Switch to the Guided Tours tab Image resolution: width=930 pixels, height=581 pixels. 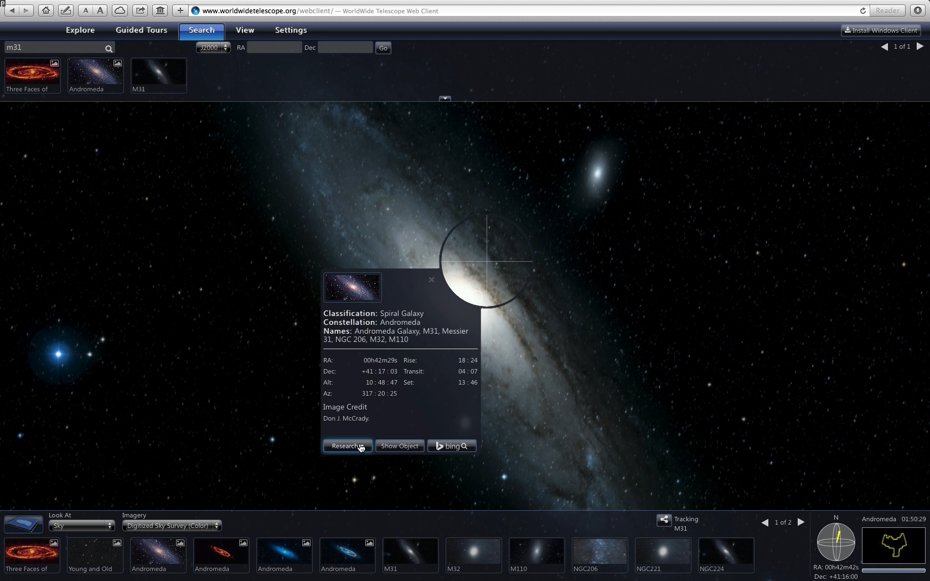141,30
